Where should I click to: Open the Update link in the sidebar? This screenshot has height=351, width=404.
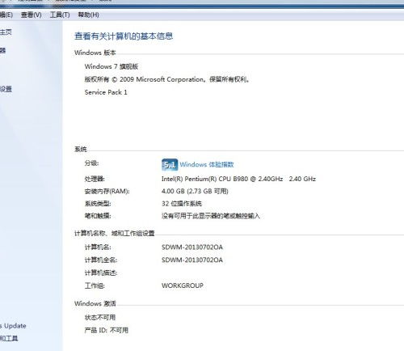pos(13,326)
